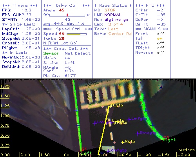This screenshot has width=196, height=157.
Task: Click the MD STOP mode value
Action: click(x=110, y=10)
